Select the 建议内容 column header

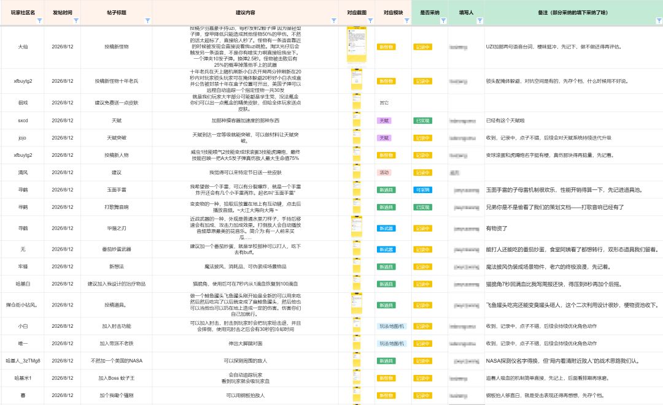point(245,13)
